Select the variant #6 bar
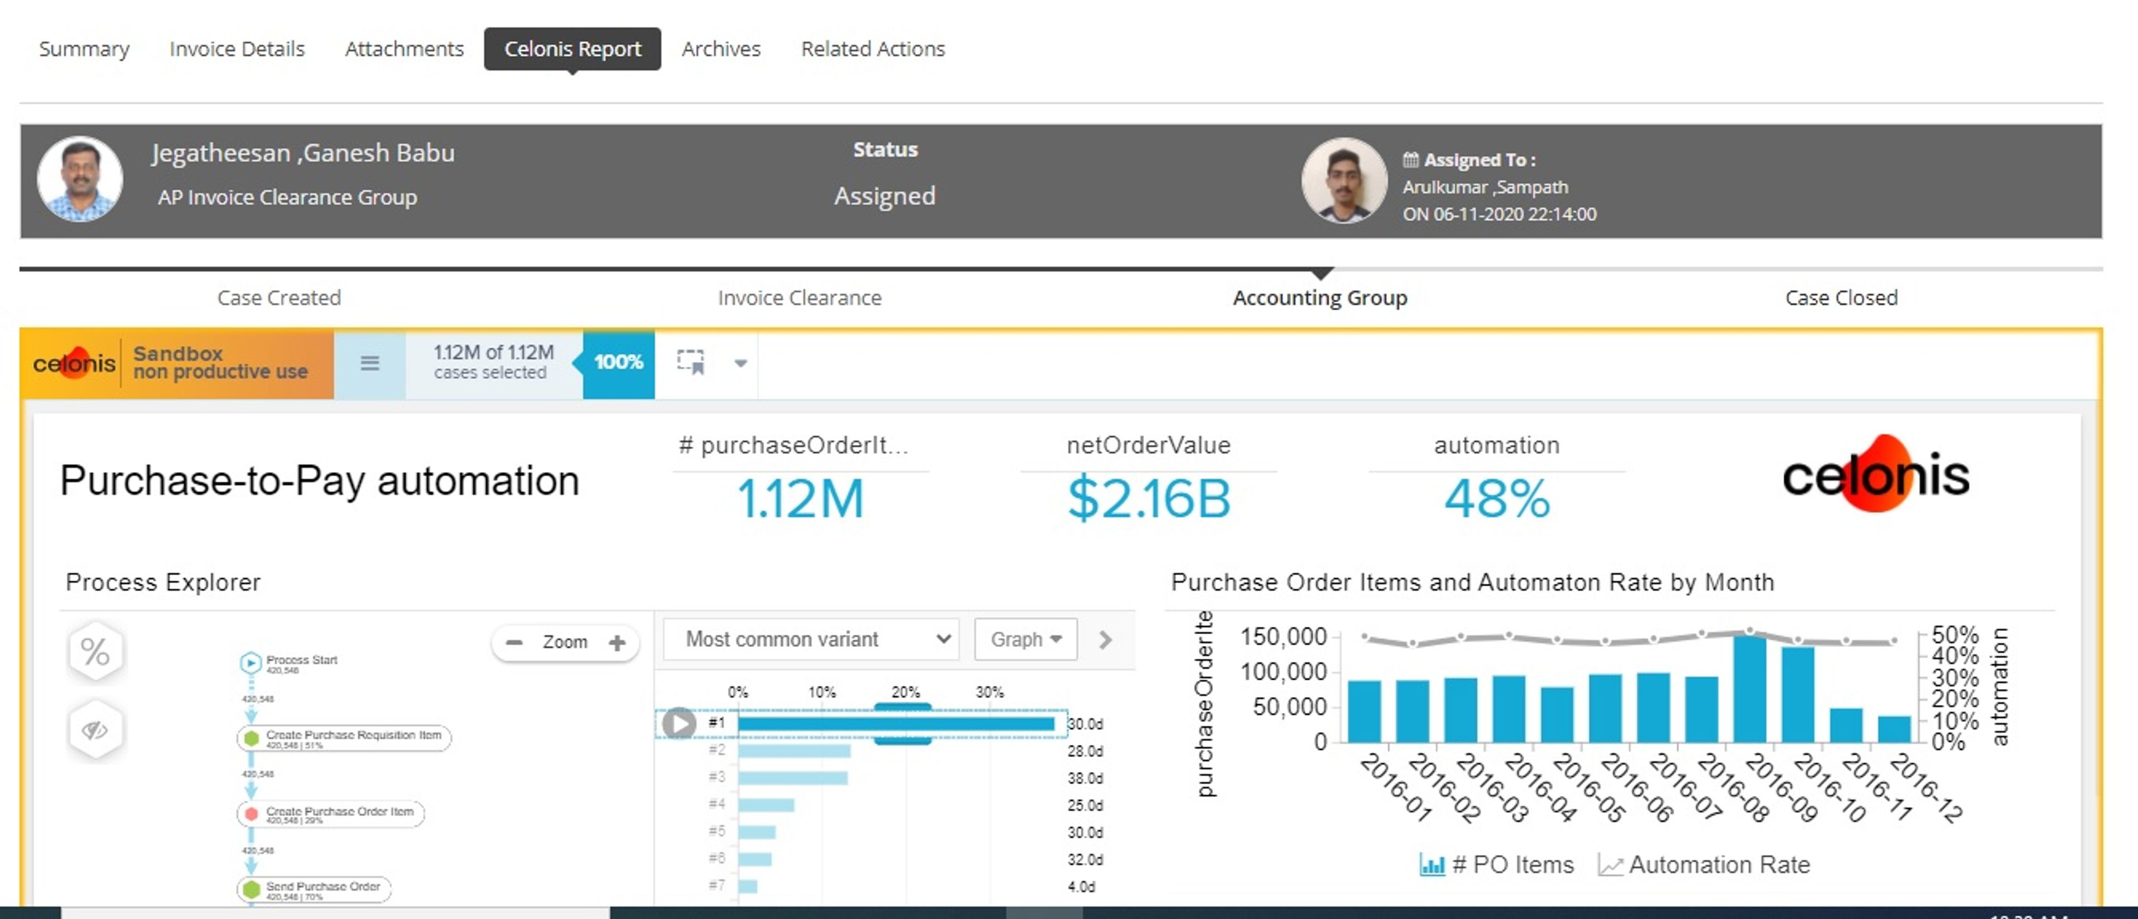The height and width of the screenshot is (919, 2138). pos(754,859)
